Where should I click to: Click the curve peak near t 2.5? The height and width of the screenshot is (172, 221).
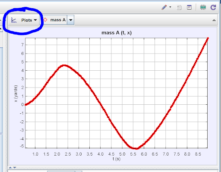click(x=64, y=66)
